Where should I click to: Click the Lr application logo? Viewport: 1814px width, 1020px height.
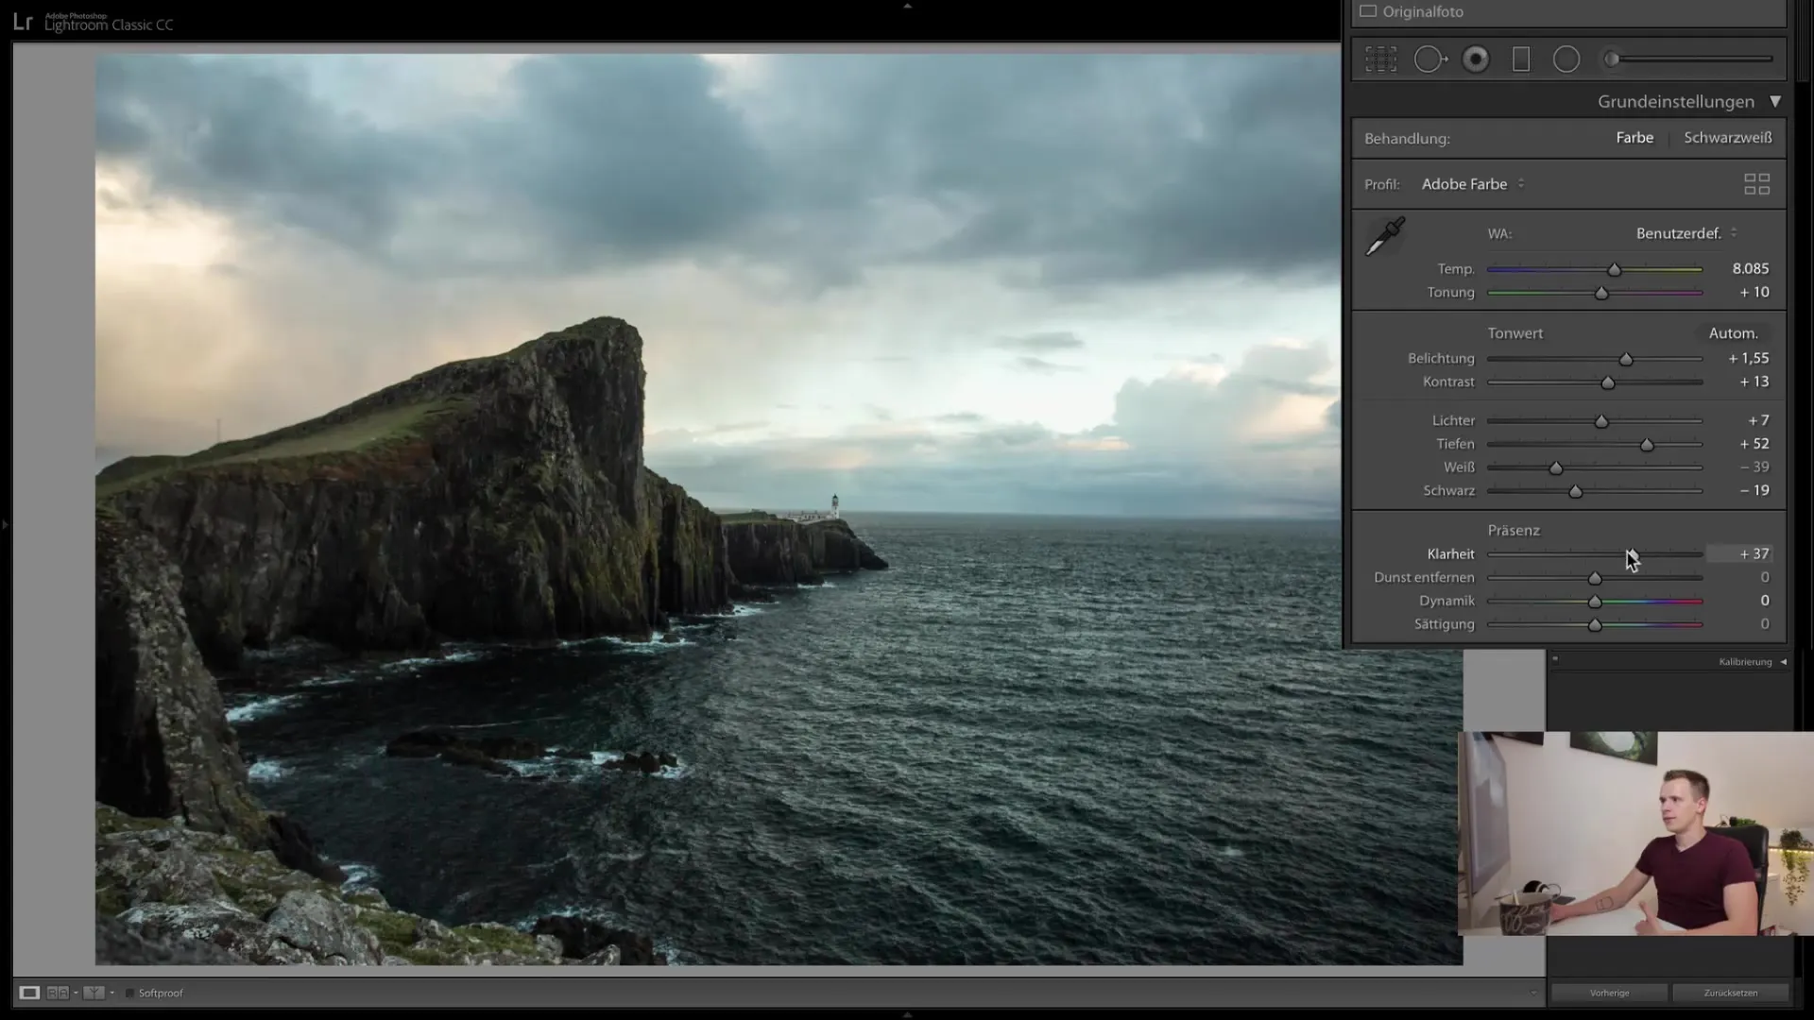(x=24, y=23)
